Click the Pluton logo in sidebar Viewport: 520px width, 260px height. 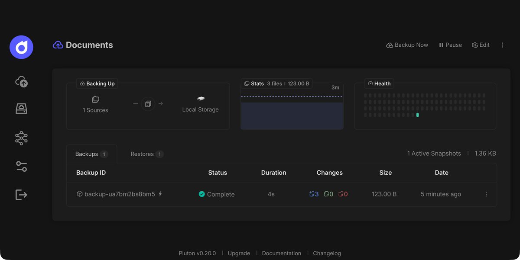click(x=21, y=47)
